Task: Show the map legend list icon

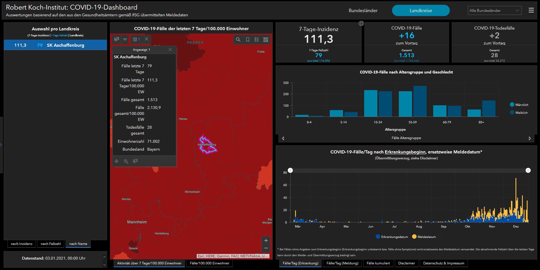Action: click(256, 40)
